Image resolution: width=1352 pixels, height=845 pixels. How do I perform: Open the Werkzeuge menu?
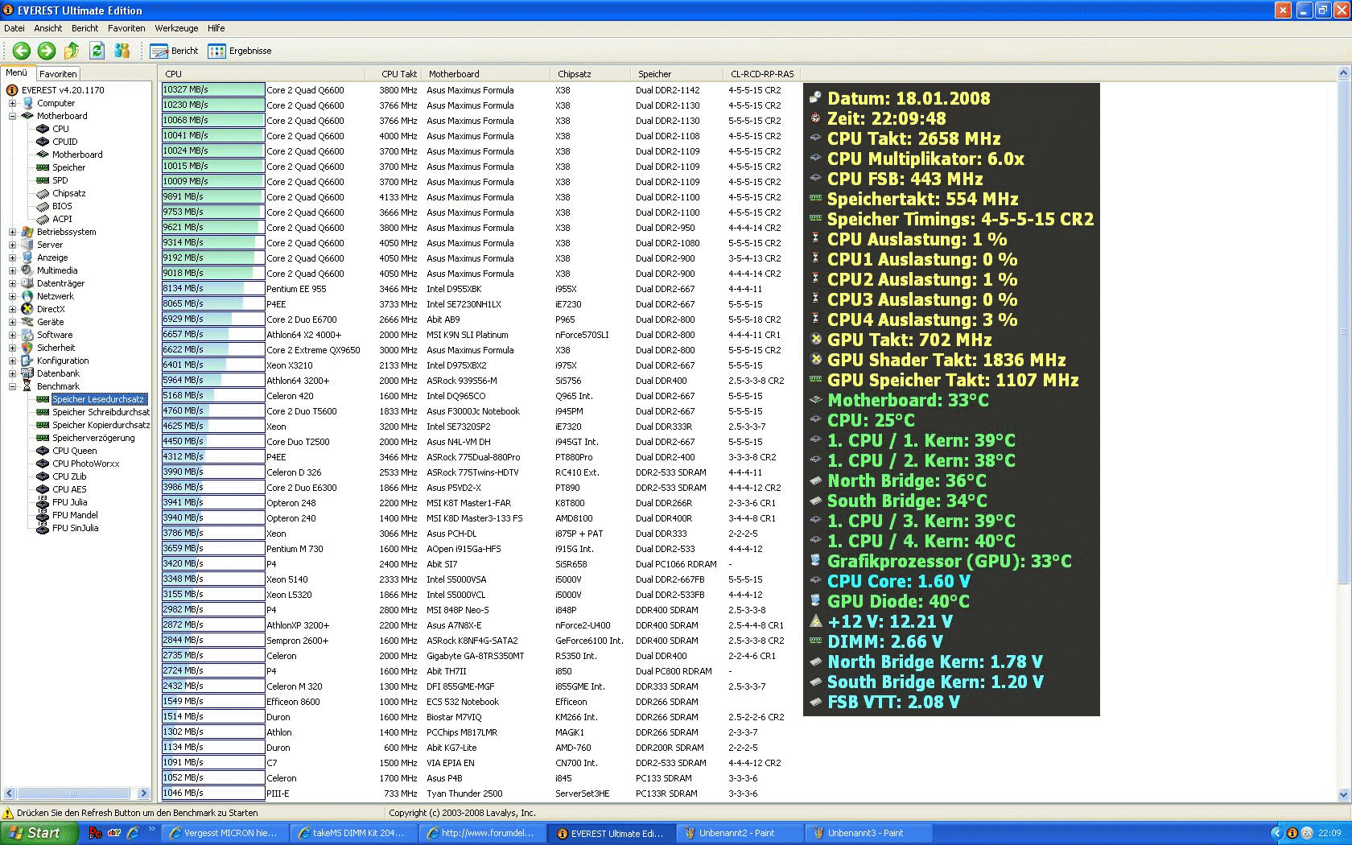176,28
